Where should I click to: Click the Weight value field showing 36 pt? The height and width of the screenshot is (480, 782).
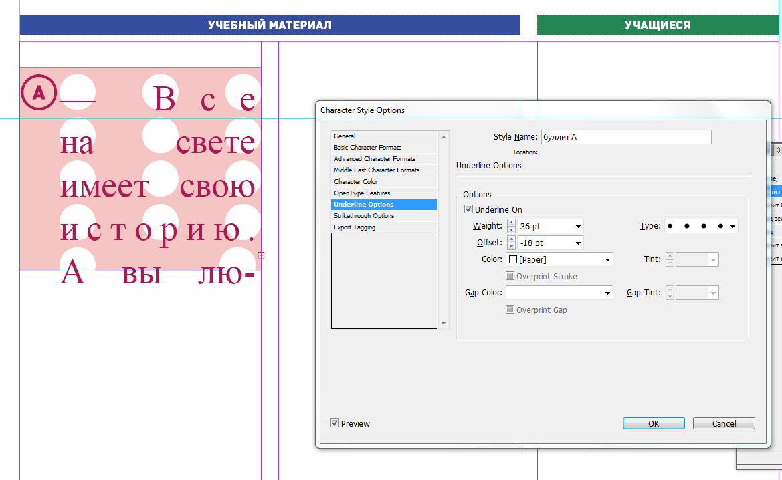pyautogui.click(x=545, y=226)
